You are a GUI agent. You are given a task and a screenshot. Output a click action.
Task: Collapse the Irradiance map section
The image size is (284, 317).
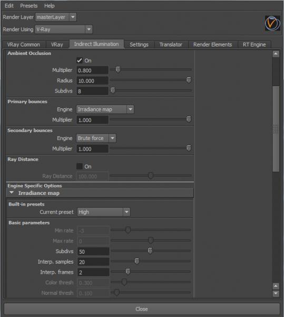pyautogui.click(x=12, y=193)
